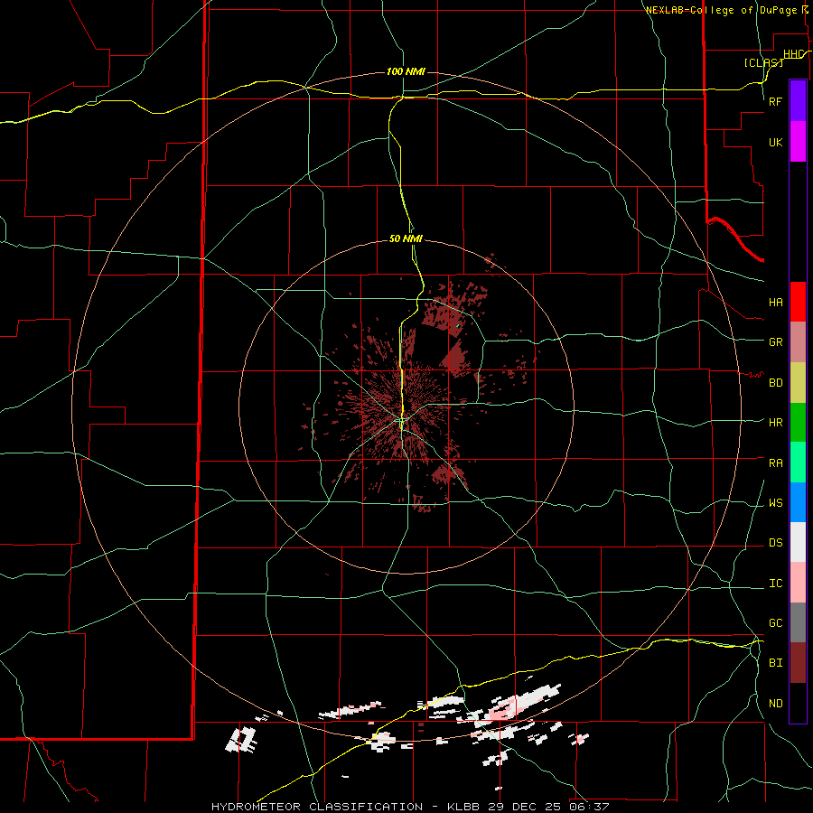Click the dark red BI legend swatch
Screen dimensions: 813x813
pos(798,663)
